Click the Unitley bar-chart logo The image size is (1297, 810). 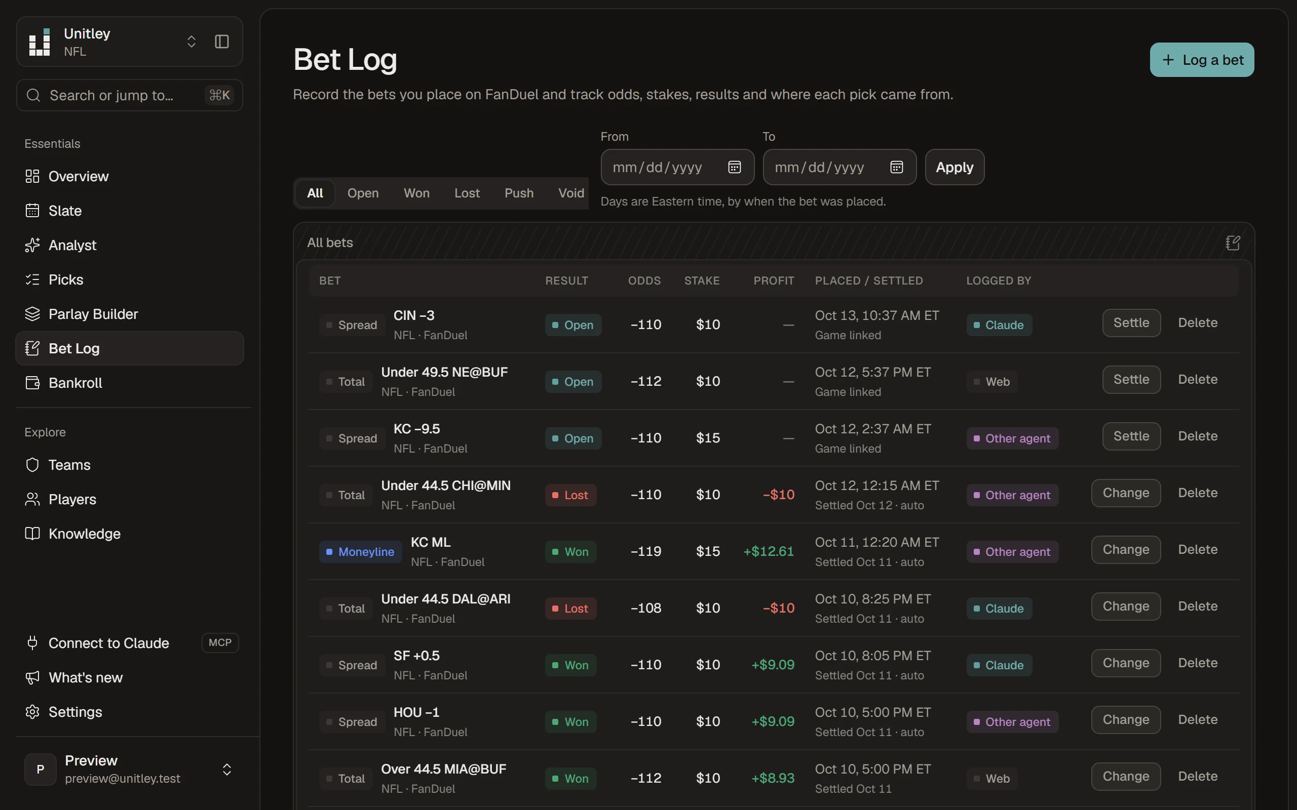click(x=40, y=42)
